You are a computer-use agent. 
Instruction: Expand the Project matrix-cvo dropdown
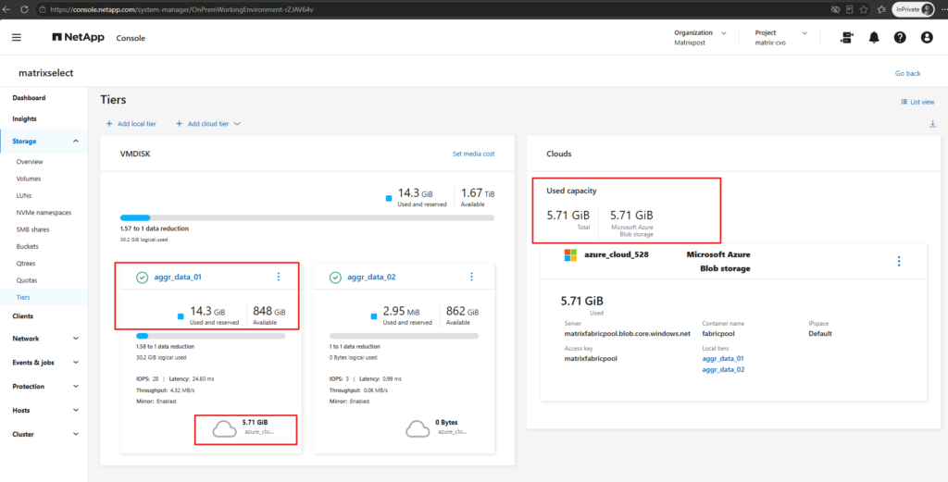tap(780, 37)
